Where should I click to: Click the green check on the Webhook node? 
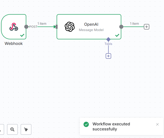[x=22, y=35]
